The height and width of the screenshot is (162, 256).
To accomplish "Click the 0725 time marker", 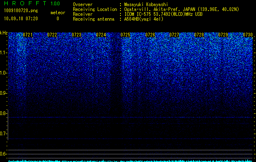I will pos(125,35).
